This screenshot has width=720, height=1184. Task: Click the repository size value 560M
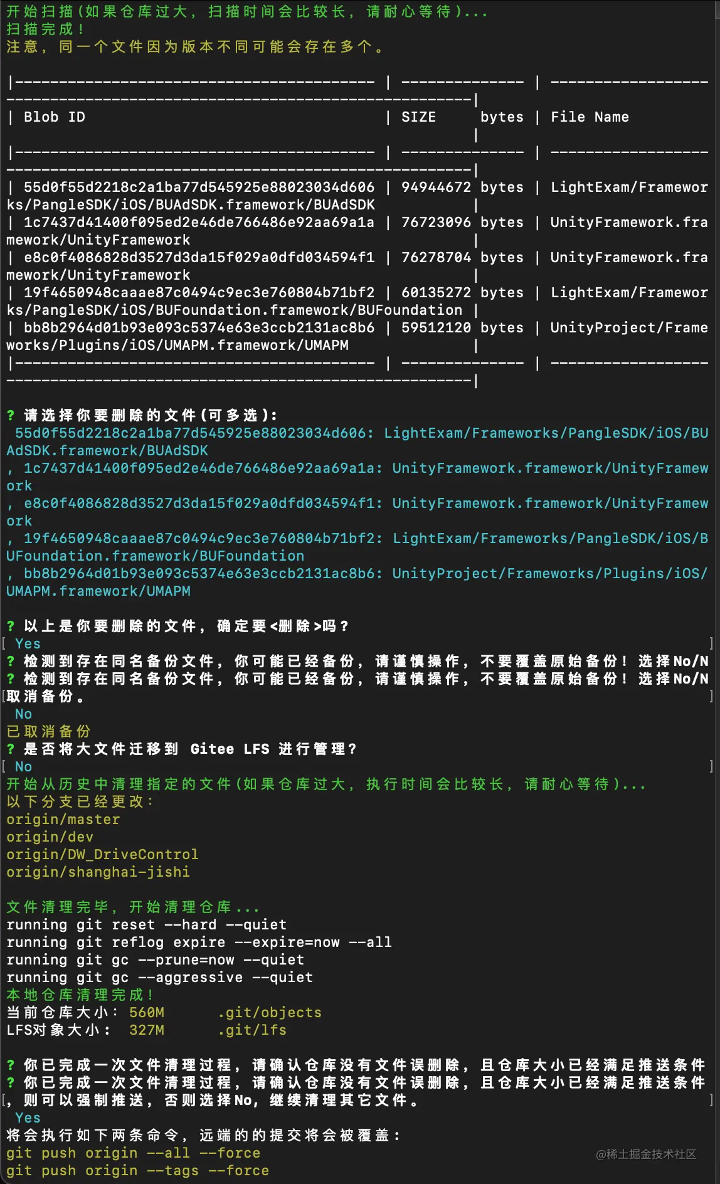point(147,1012)
